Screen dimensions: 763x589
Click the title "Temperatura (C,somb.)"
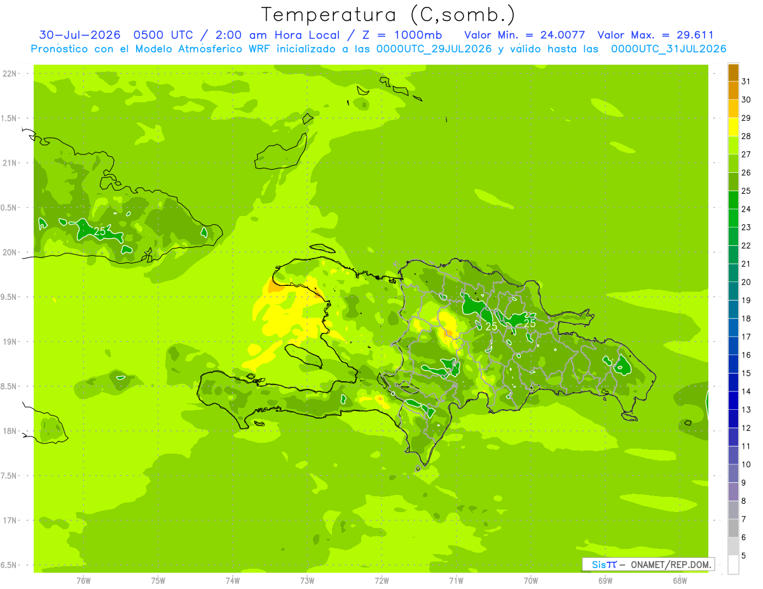(x=388, y=15)
